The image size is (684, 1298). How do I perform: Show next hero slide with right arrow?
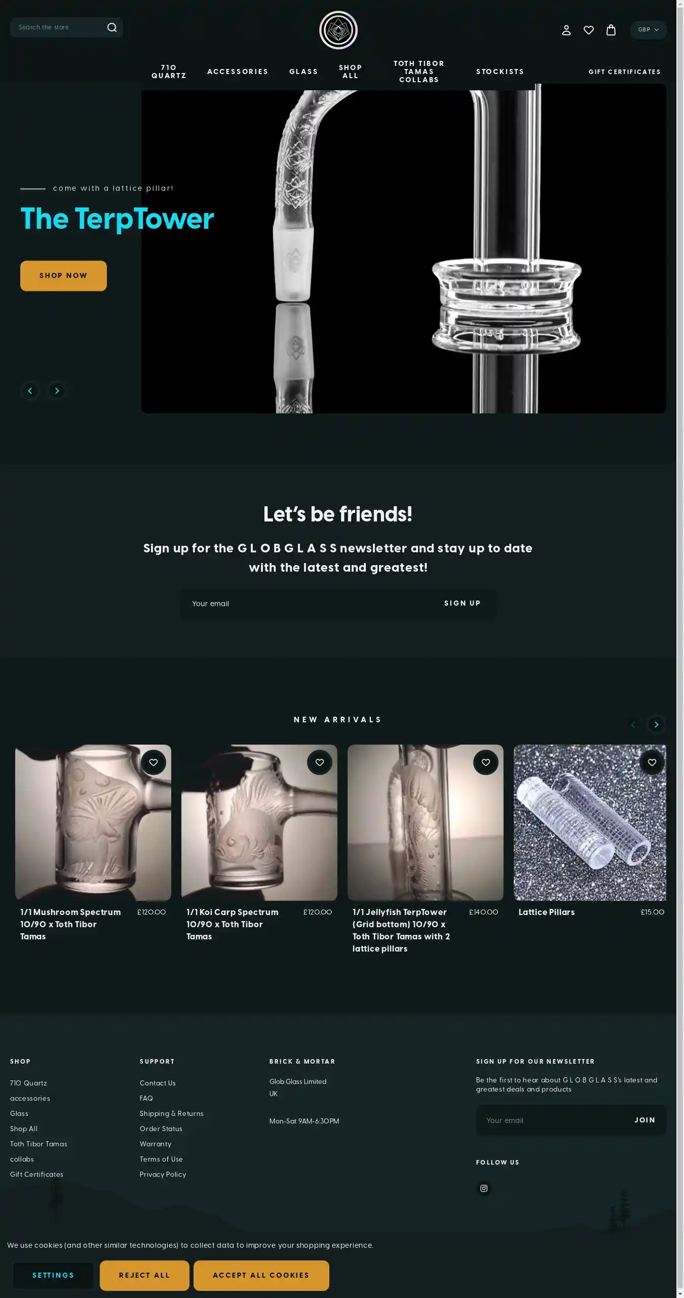[x=57, y=391]
